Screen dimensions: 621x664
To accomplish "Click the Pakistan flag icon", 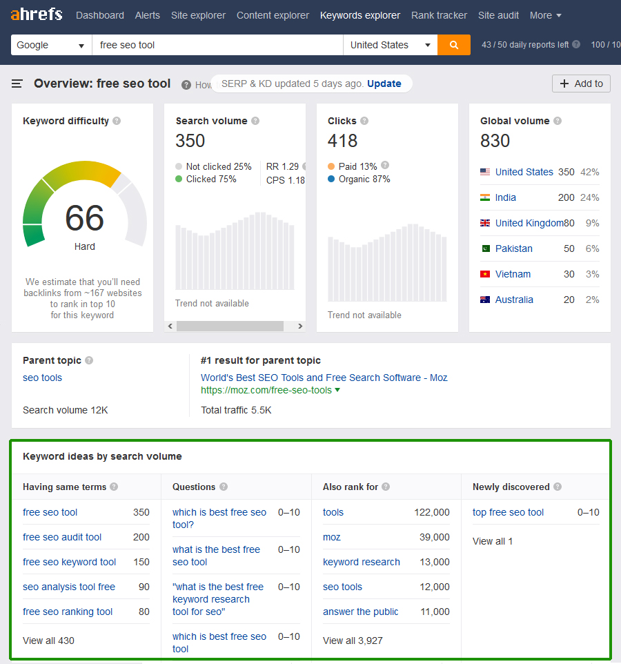I will coord(485,248).
